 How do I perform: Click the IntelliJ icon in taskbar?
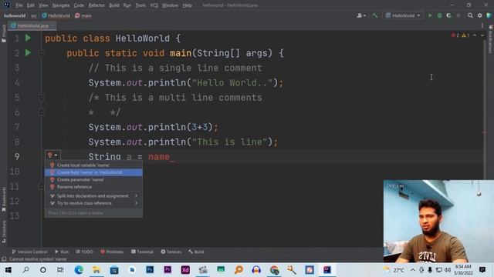tap(327, 270)
